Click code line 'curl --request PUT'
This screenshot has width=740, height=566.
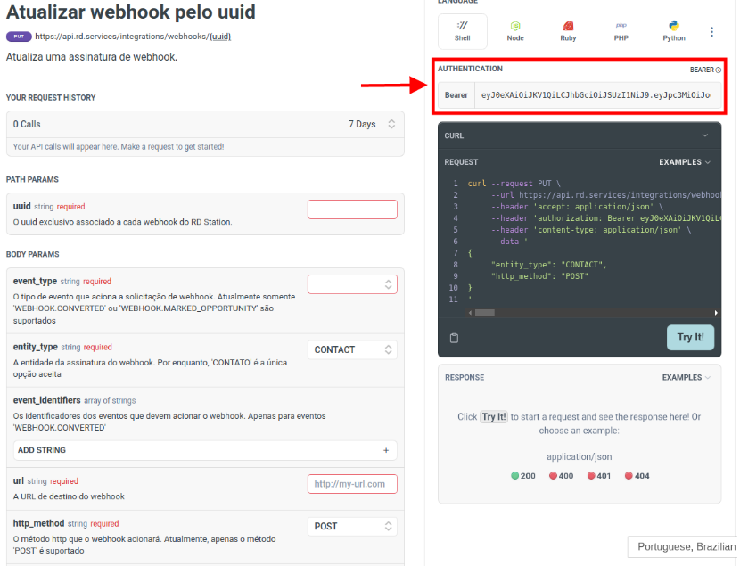pyautogui.click(x=514, y=184)
